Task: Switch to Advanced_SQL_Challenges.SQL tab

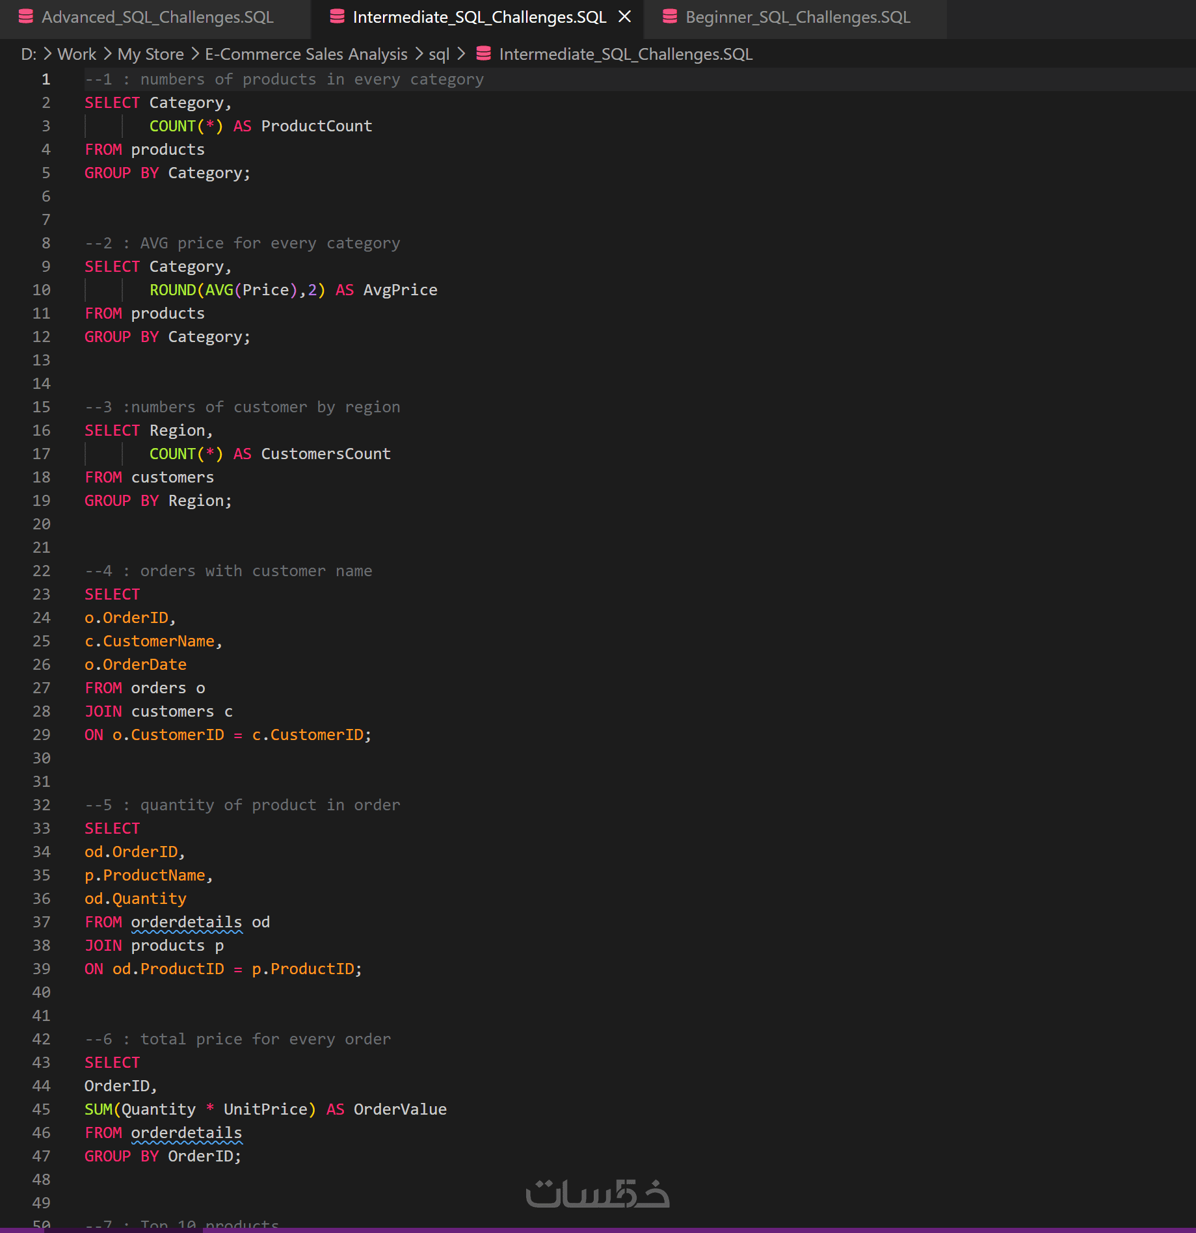Action: [156, 18]
